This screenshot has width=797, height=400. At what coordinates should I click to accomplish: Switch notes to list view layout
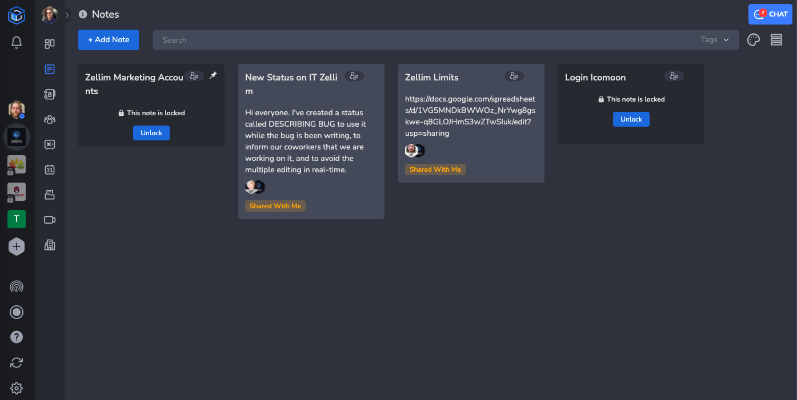tap(776, 40)
